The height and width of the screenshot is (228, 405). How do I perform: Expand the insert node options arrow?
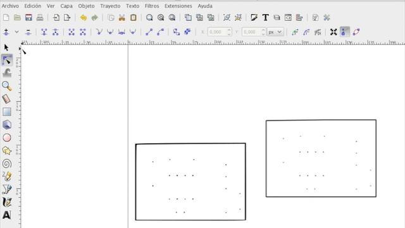coord(17,32)
